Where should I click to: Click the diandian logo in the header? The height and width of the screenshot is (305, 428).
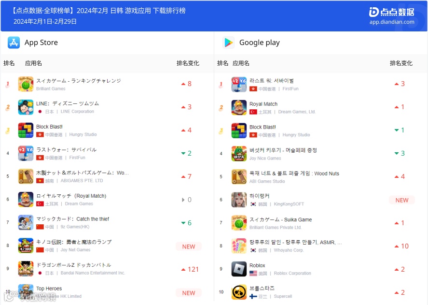[x=391, y=12]
